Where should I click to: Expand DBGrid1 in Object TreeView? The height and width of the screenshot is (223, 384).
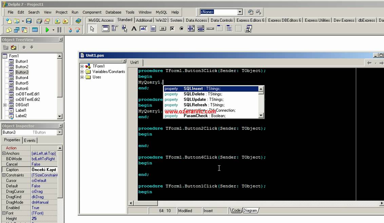coord(5,105)
